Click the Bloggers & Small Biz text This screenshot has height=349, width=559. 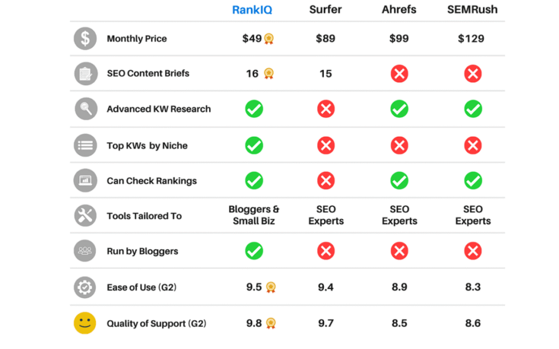(x=254, y=215)
